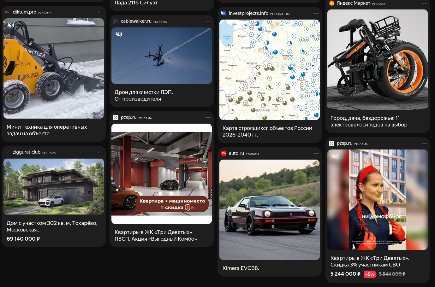
Task: Open the more options menu on Яндекс Маркет card
Action: click(424, 3)
